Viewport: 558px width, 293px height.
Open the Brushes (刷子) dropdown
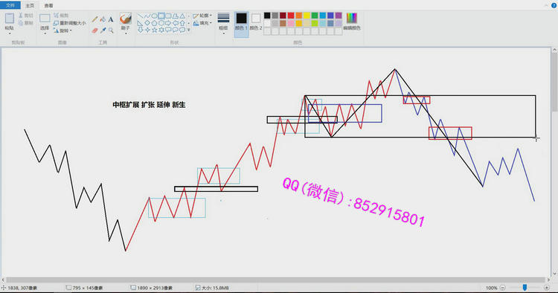coord(126,24)
